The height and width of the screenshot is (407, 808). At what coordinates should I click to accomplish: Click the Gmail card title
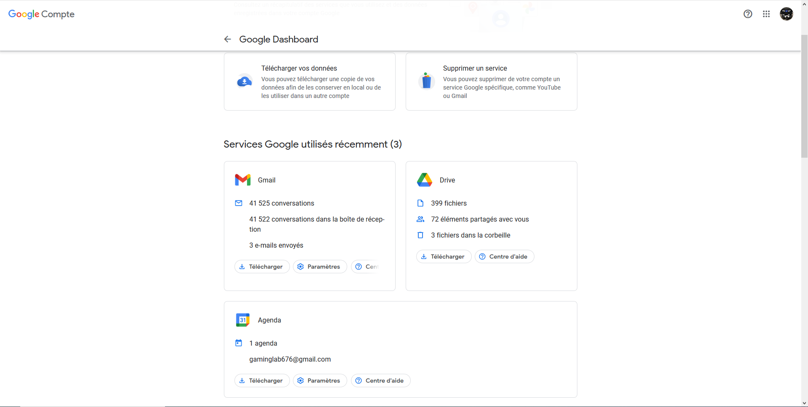pos(267,180)
